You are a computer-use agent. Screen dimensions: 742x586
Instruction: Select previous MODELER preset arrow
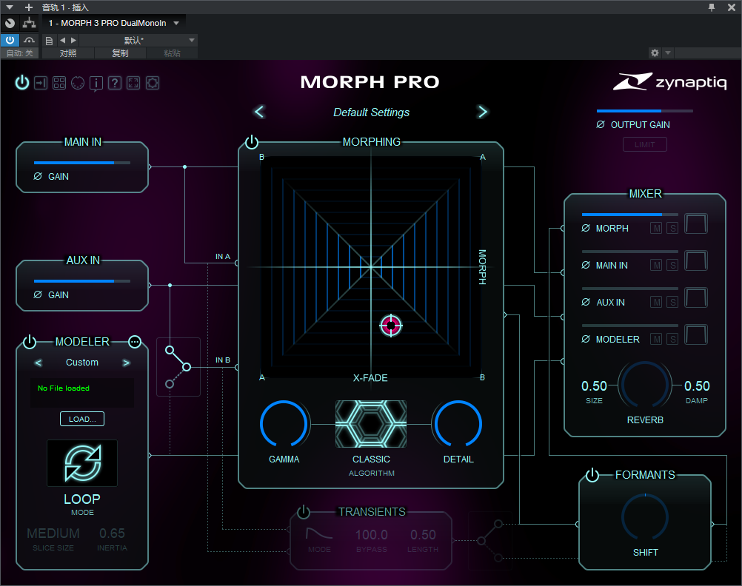[39, 363]
